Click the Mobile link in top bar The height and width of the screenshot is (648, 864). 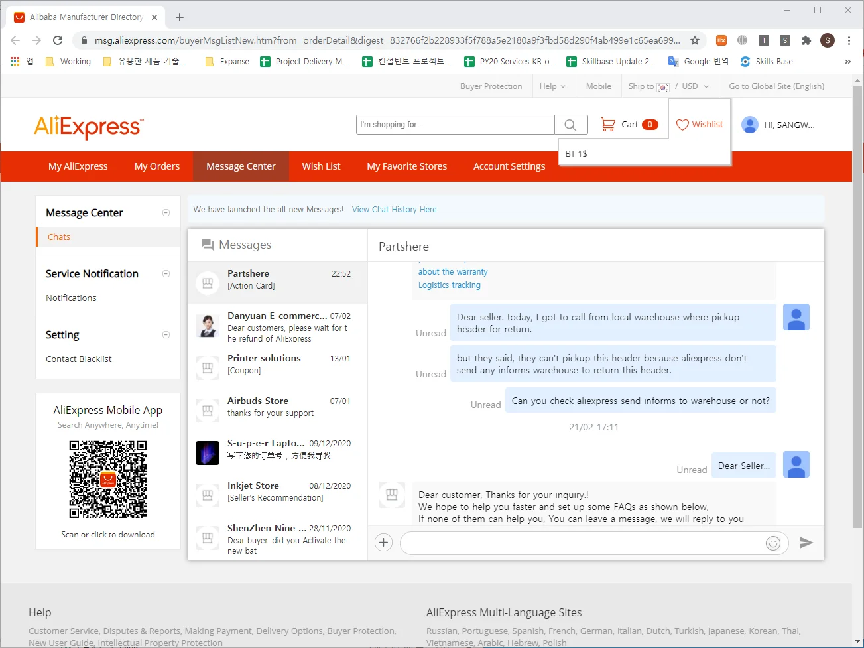point(599,86)
